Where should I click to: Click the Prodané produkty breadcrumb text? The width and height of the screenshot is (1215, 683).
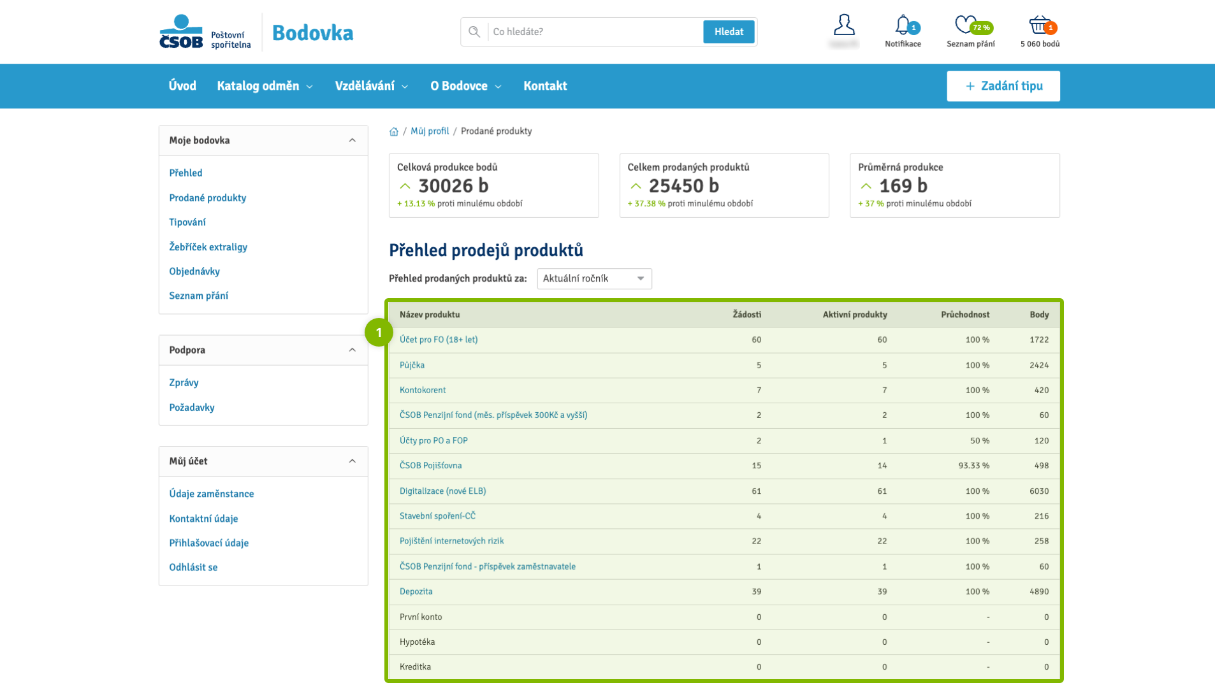[x=496, y=131]
